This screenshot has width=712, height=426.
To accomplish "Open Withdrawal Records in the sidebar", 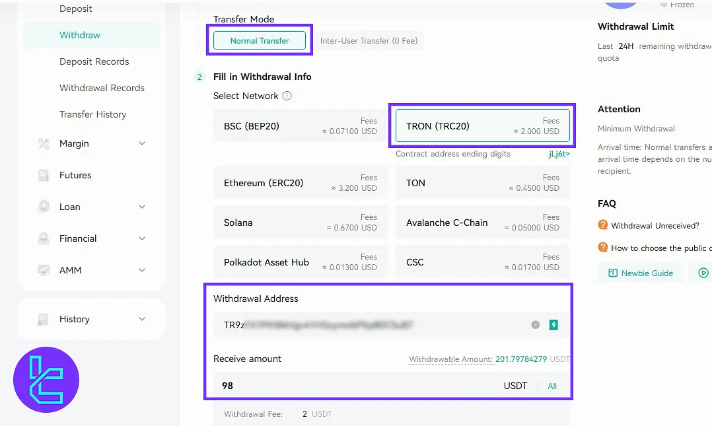I will [102, 88].
